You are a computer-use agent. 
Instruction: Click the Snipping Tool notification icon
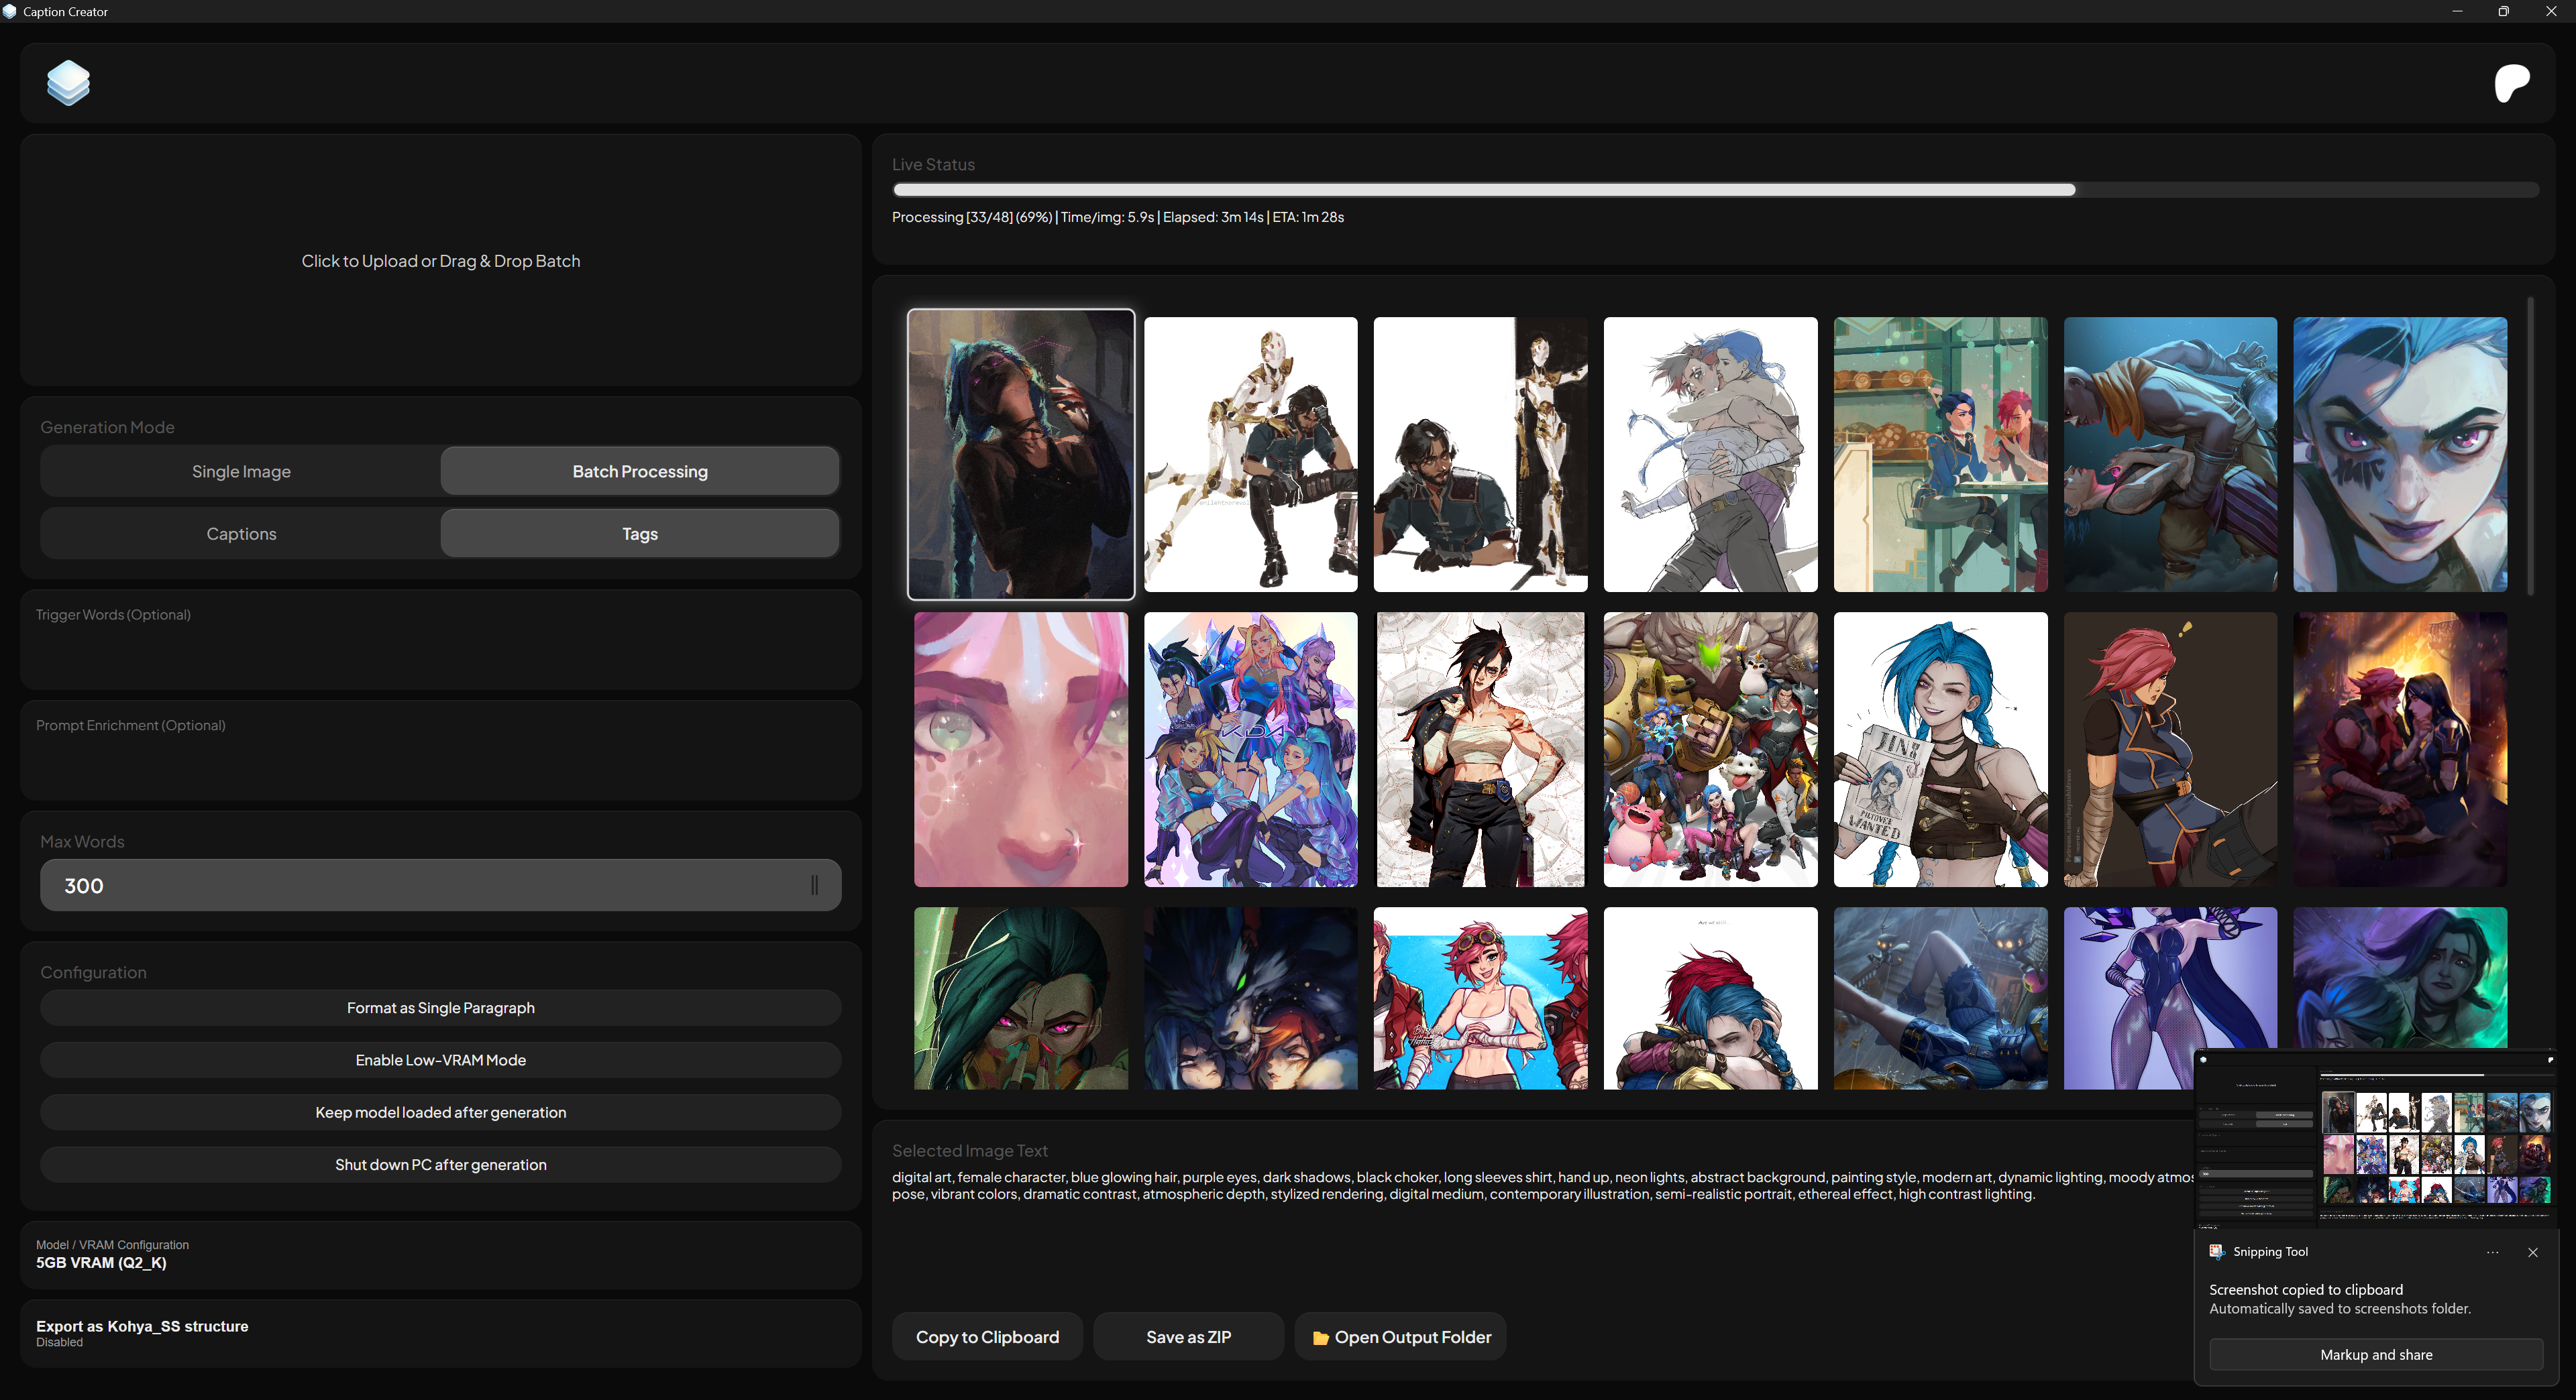pos(2216,1251)
